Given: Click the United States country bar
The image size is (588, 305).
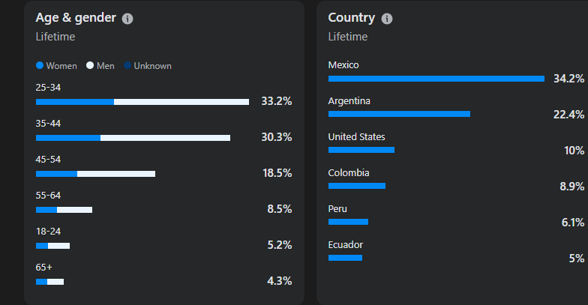Looking at the screenshot, I should [361, 150].
